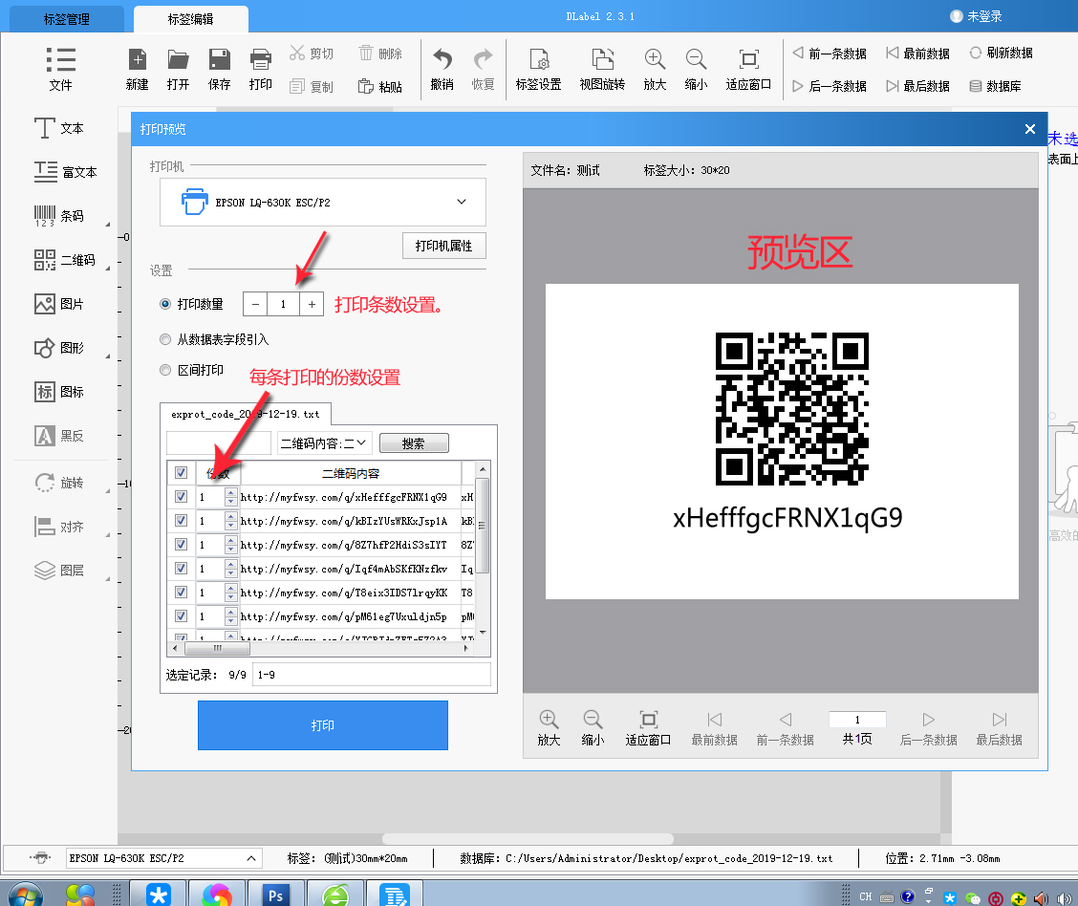Select the 打印数量 radio option
Viewport: 1078px width, 906px height.
tap(165, 304)
